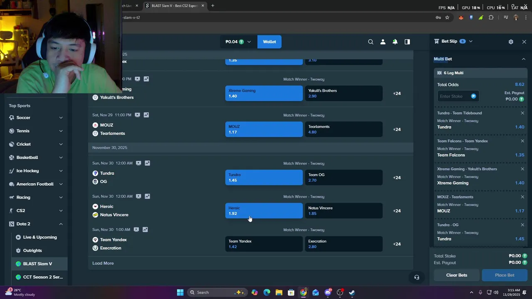Image resolution: width=532 pixels, height=299 pixels.
Task: Toggle Tundra 1.45 odds selection
Action: click(x=264, y=177)
